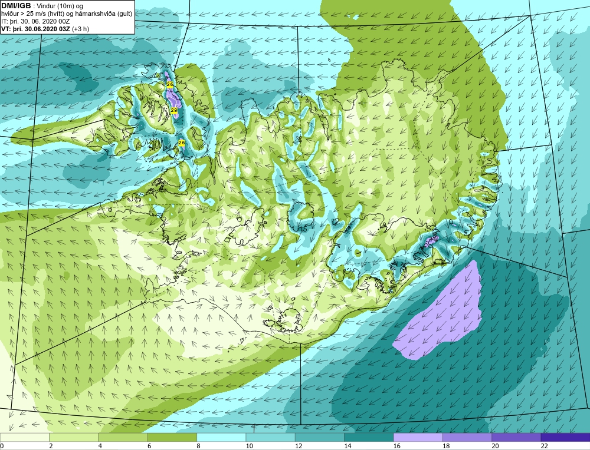Click the legend scale value 4
Viewport: 590px width, 450px height.
(x=100, y=446)
